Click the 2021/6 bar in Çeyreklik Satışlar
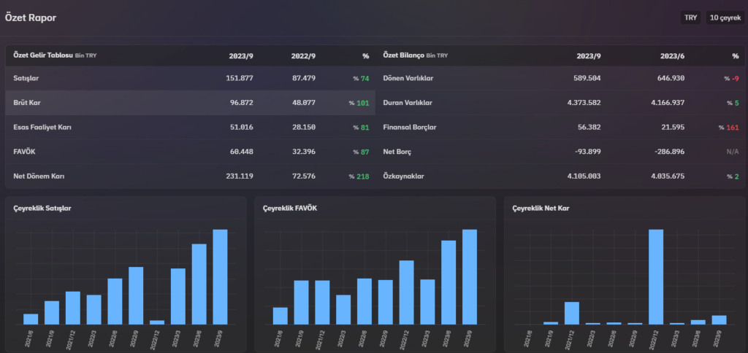Viewport: 748px width, 353px height. [x=31, y=319]
